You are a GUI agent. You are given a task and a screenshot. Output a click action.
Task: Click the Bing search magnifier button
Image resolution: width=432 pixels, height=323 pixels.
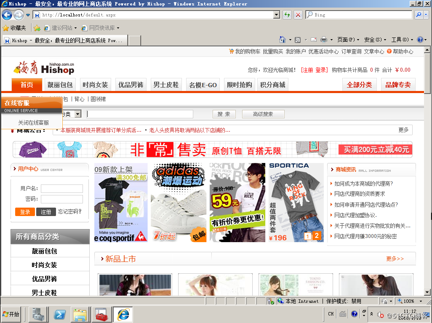tap(419, 15)
